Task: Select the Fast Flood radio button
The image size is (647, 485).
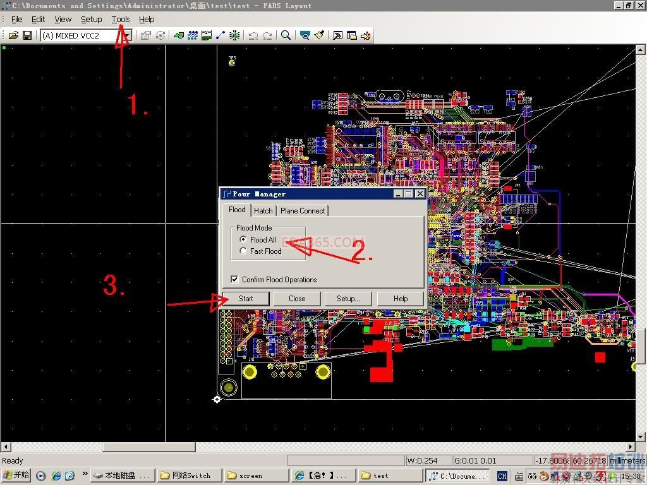Action: click(244, 251)
